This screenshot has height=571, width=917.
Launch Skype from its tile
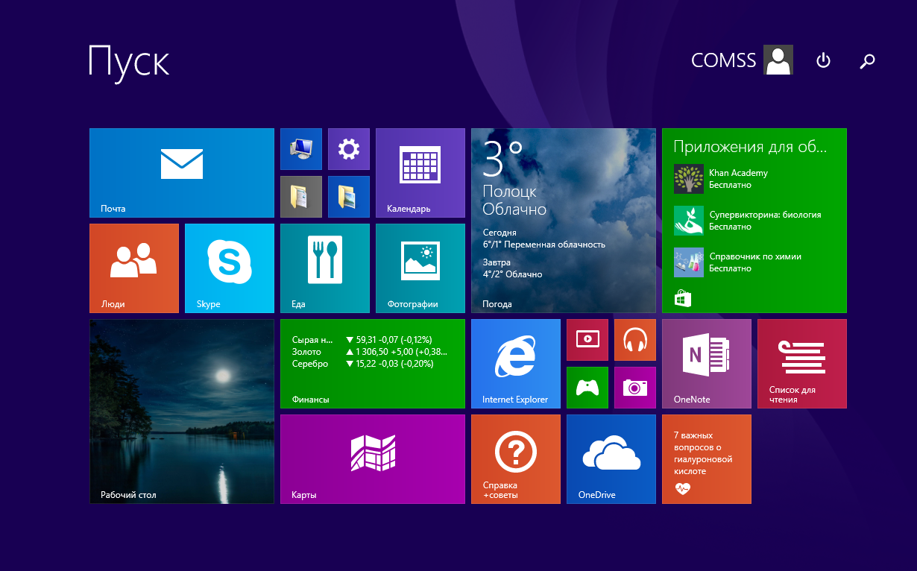click(x=229, y=268)
